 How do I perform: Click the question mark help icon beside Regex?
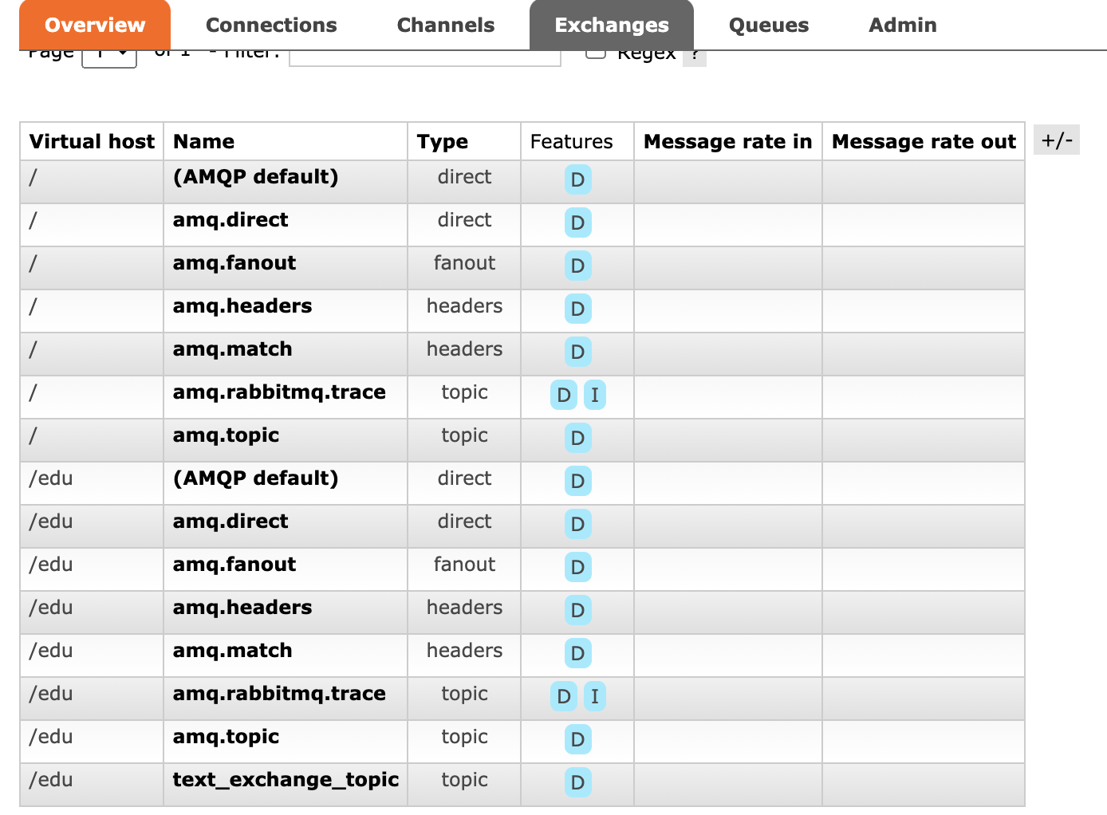695,57
